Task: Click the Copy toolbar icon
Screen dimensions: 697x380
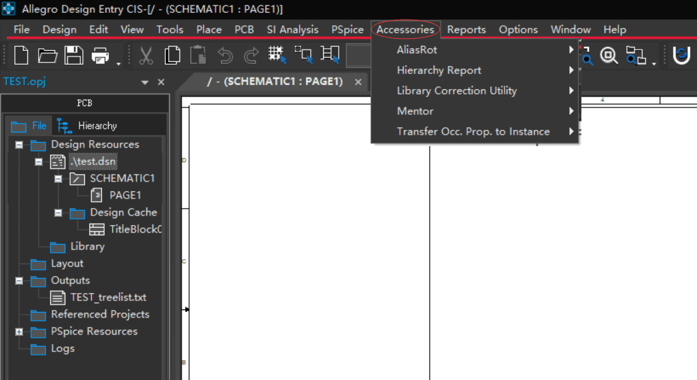Action: (173, 56)
